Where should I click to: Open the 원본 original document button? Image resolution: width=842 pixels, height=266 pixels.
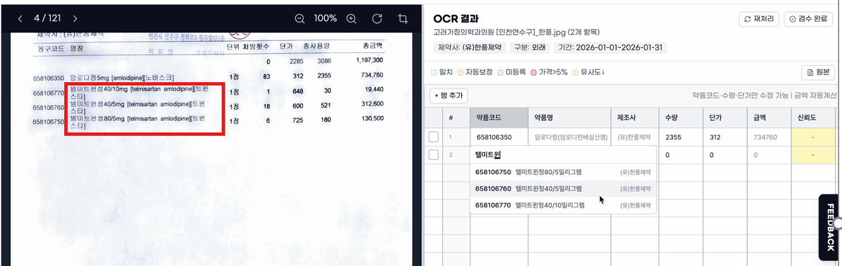pos(818,73)
